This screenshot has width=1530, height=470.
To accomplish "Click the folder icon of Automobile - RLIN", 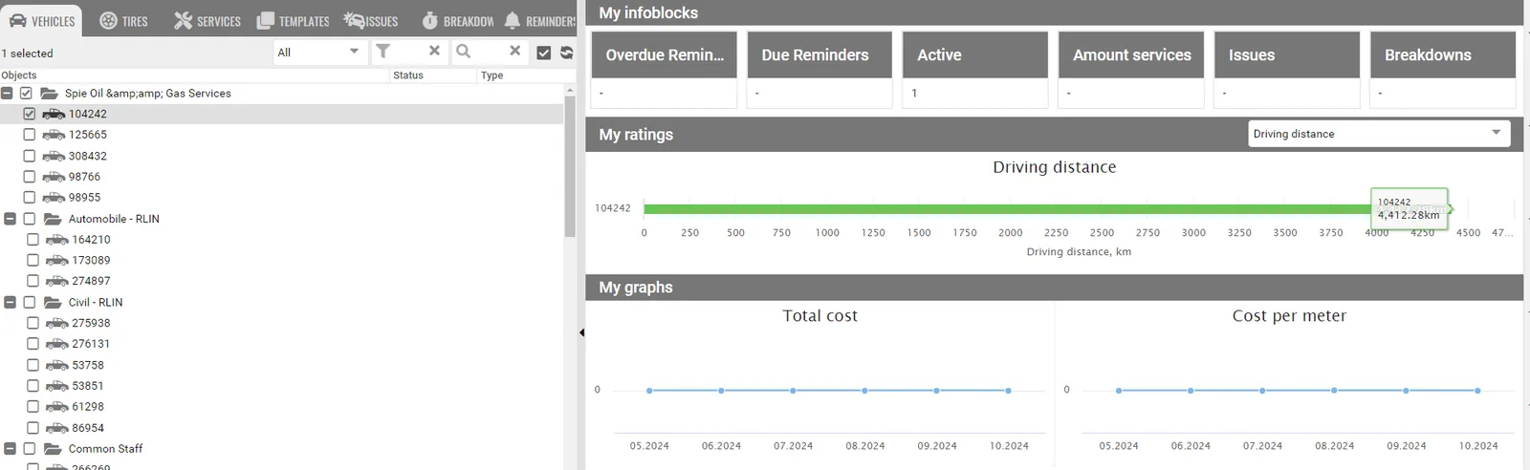I will [x=53, y=219].
